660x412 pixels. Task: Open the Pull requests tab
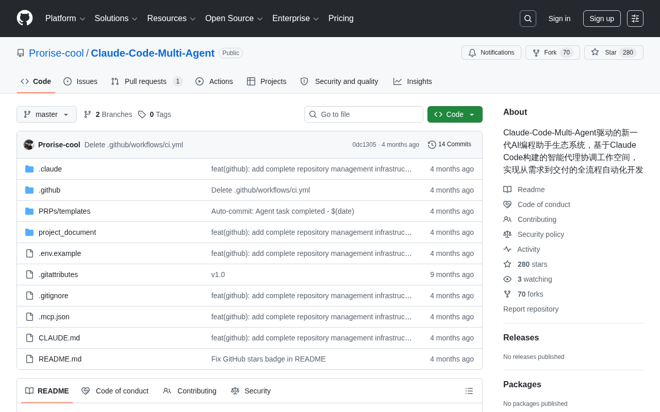pos(147,81)
